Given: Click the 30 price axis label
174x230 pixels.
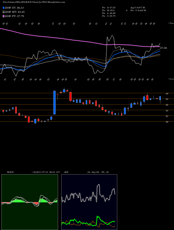Looking at the screenshot, I should pyautogui.click(x=167, y=122).
